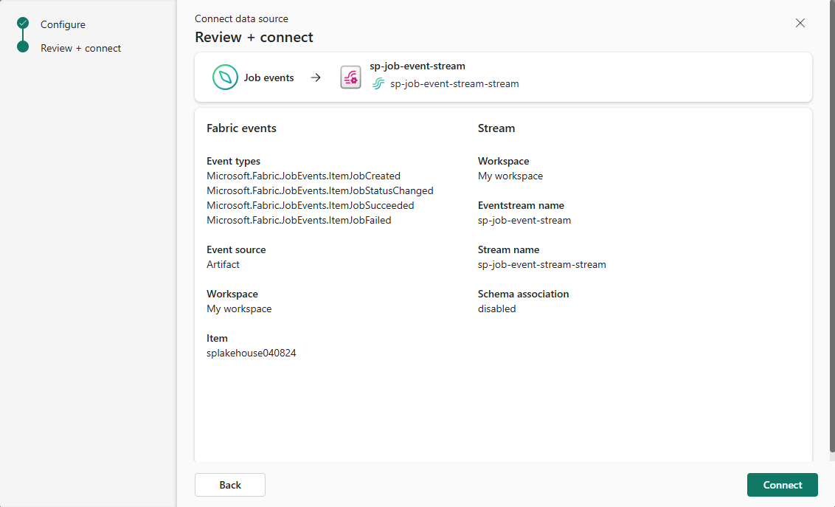The height and width of the screenshot is (507, 835).
Task: Click sp-job-event-stream-stream in header card
Action: tap(454, 83)
